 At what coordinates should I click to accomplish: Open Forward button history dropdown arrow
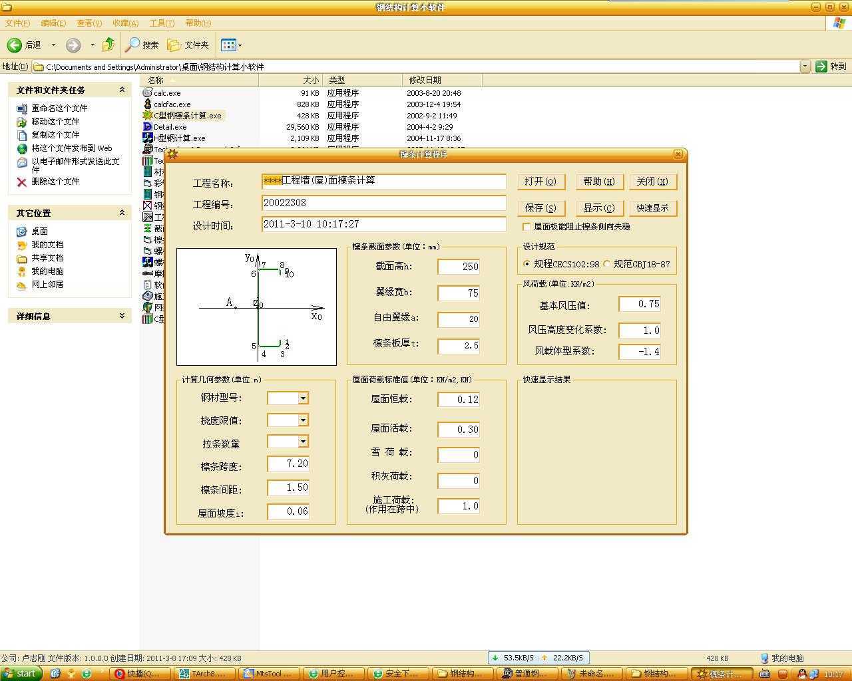(93, 45)
